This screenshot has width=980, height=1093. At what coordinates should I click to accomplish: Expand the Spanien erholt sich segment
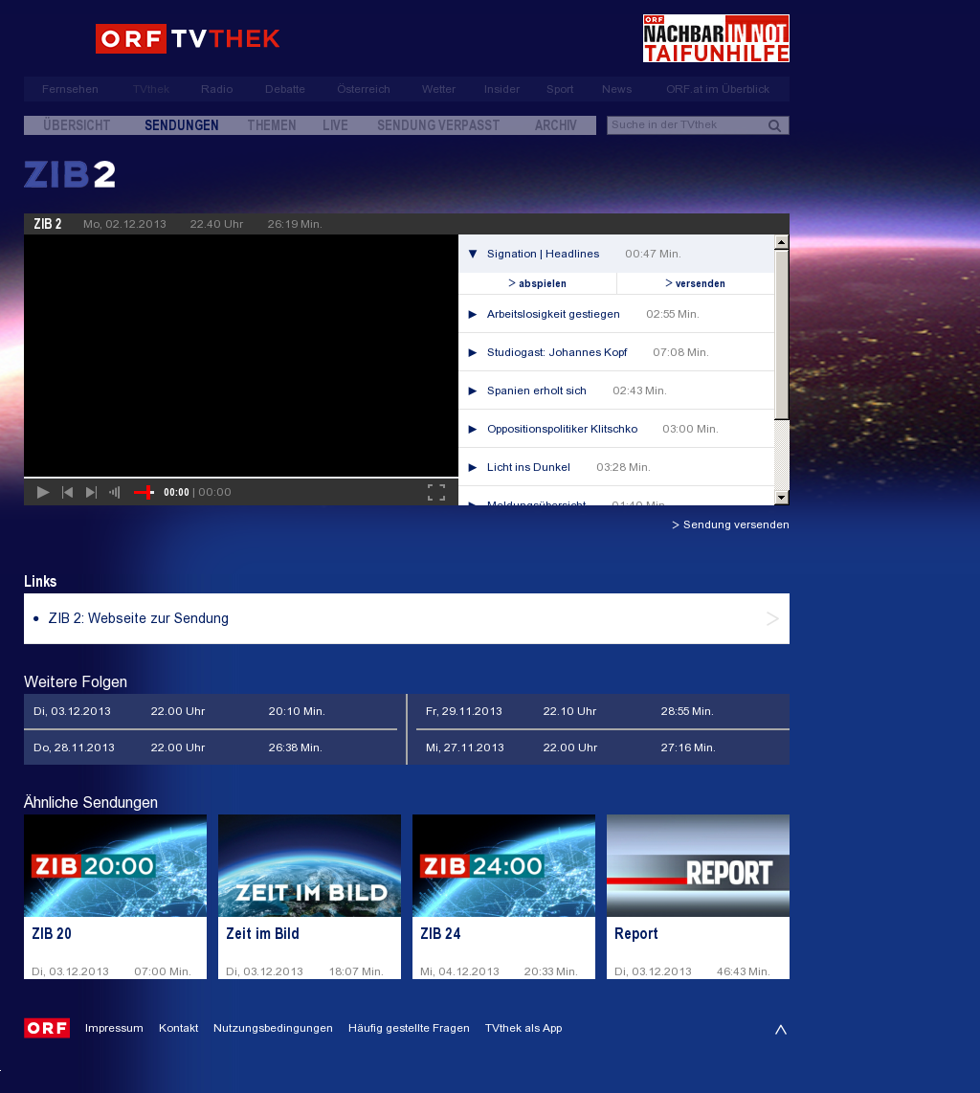(x=473, y=390)
